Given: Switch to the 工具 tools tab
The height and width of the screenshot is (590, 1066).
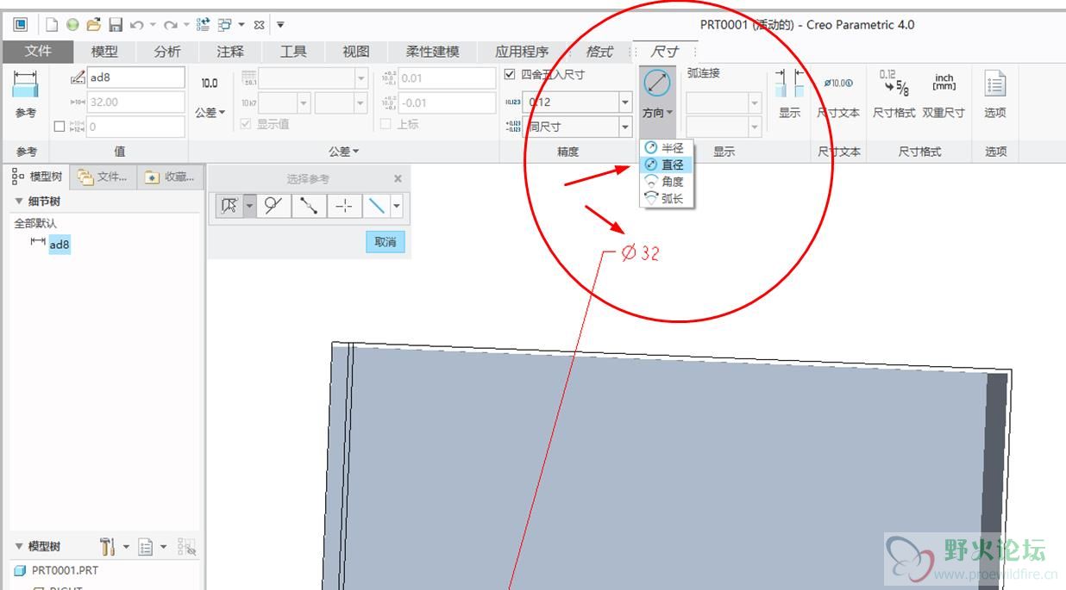Looking at the screenshot, I should (x=293, y=52).
